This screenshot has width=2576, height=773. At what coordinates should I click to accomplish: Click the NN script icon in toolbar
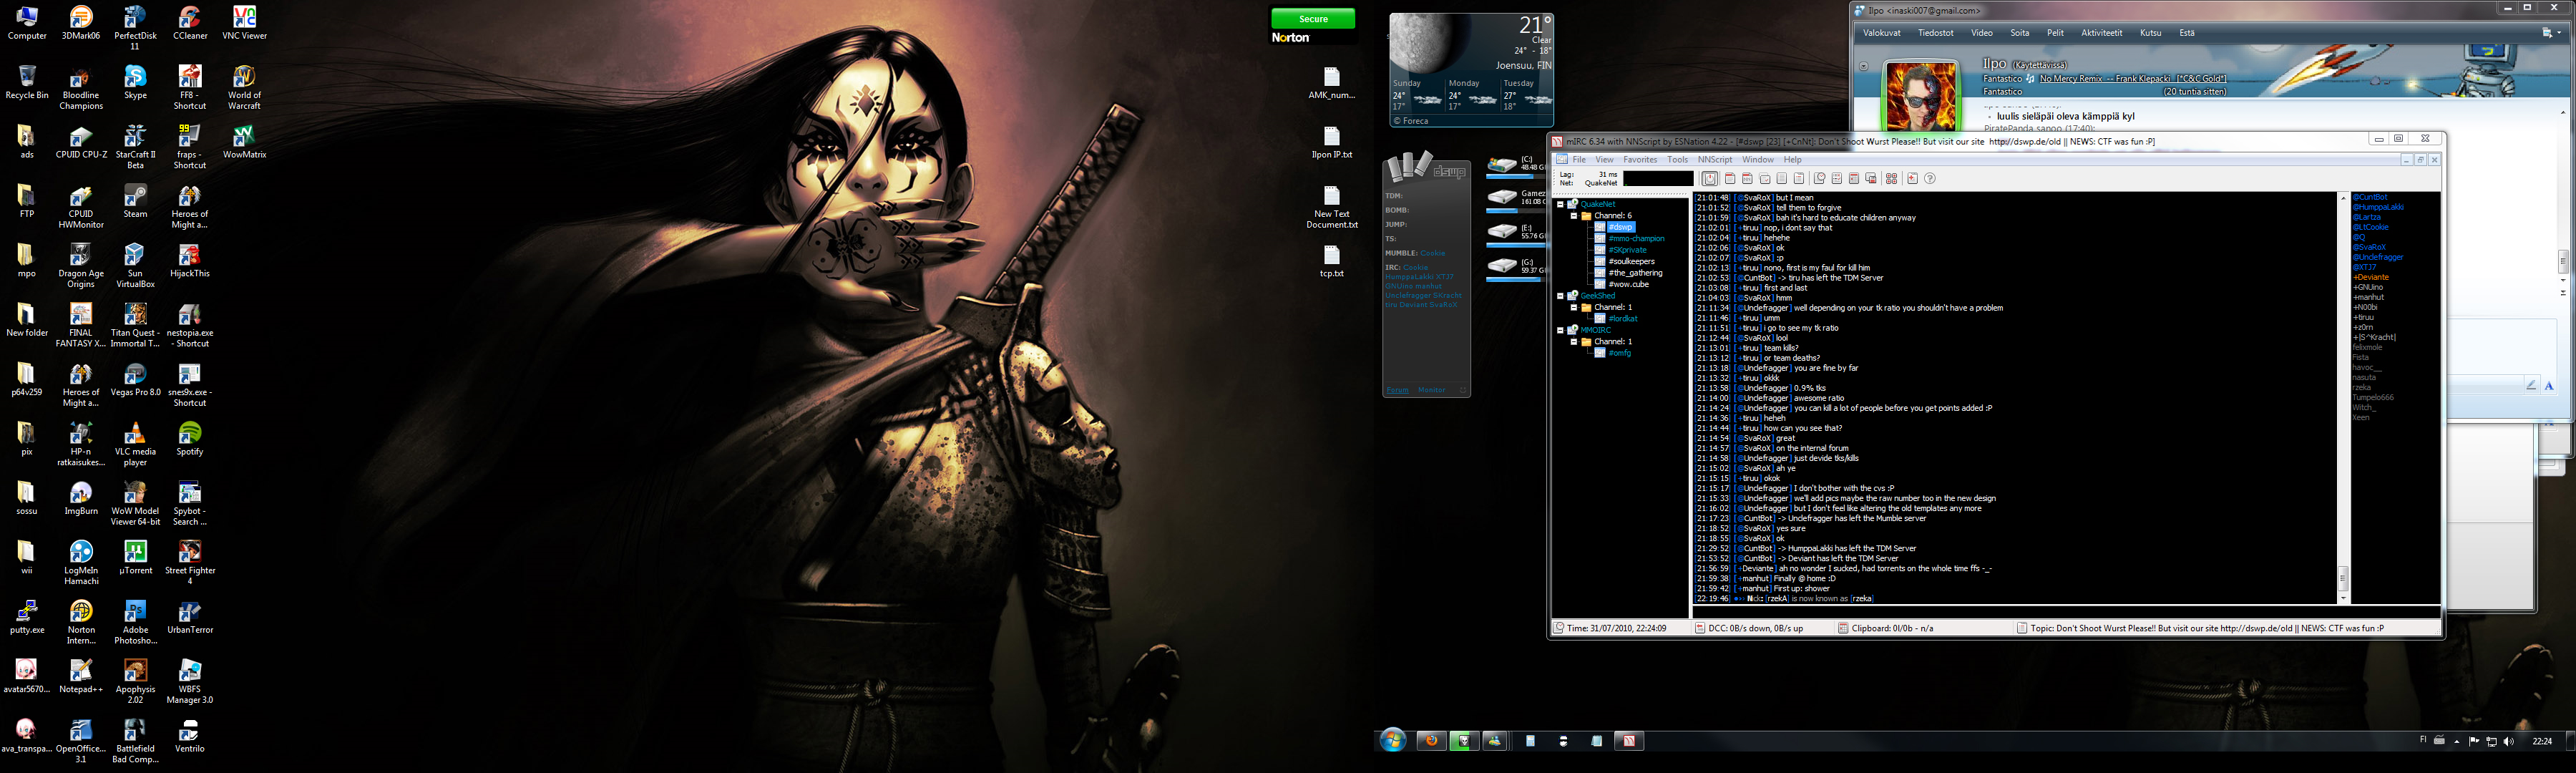click(1748, 179)
